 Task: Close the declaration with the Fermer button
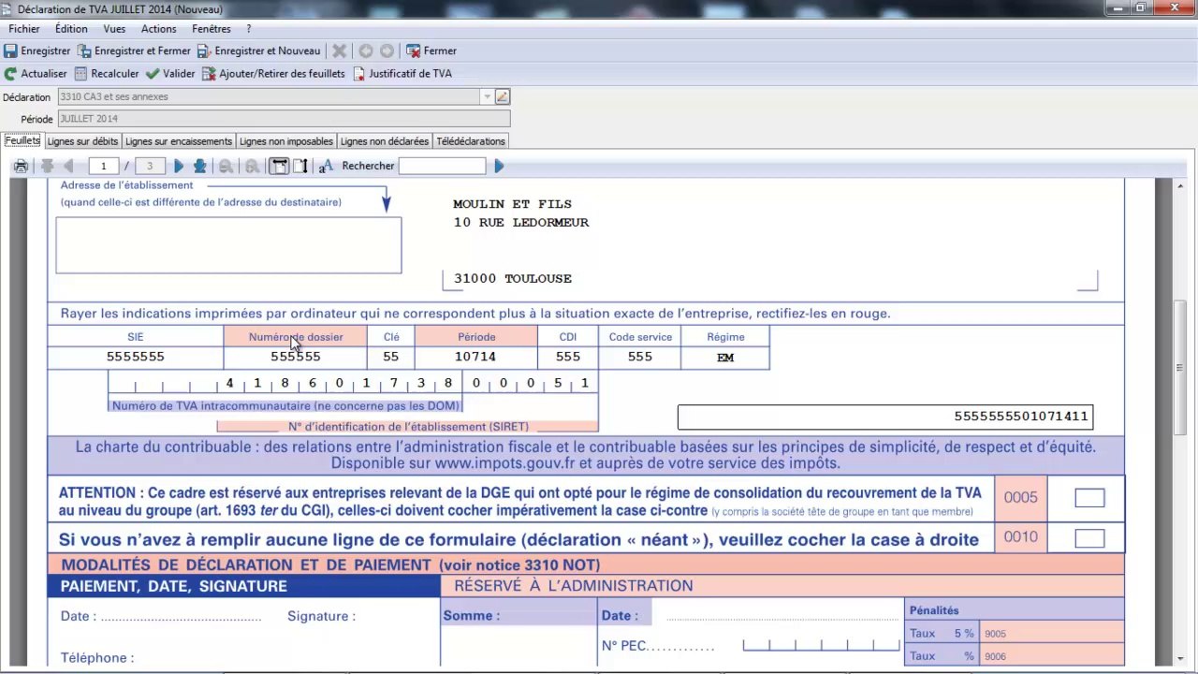click(x=431, y=51)
